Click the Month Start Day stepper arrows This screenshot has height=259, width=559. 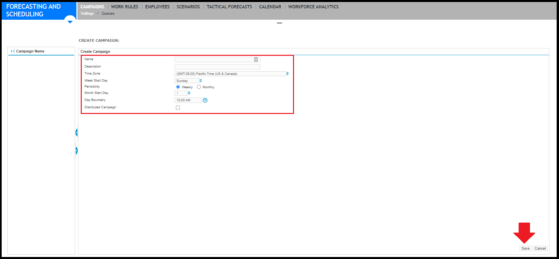click(x=189, y=93)
